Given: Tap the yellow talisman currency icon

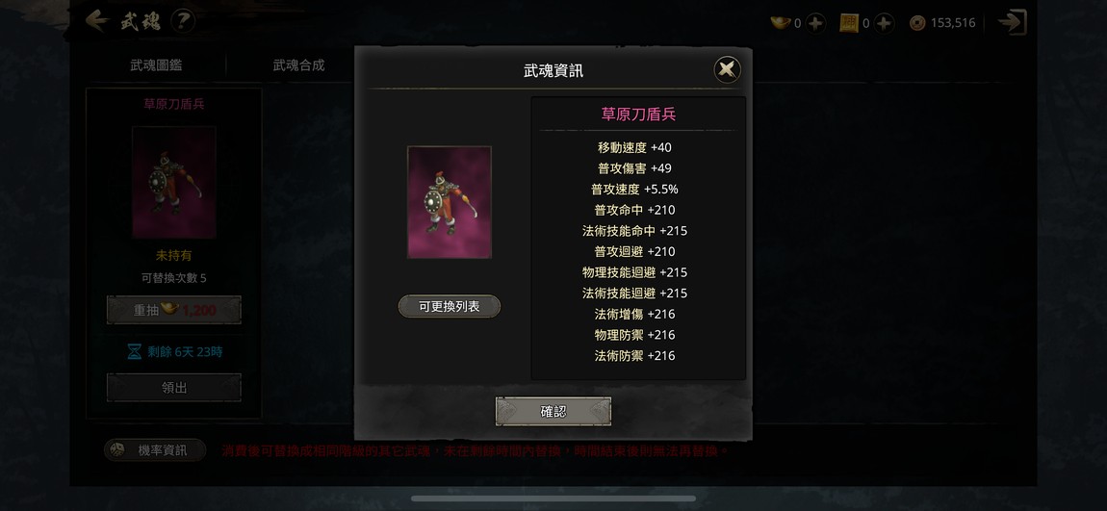Looking at the screenshot, I should click(849, 23).
